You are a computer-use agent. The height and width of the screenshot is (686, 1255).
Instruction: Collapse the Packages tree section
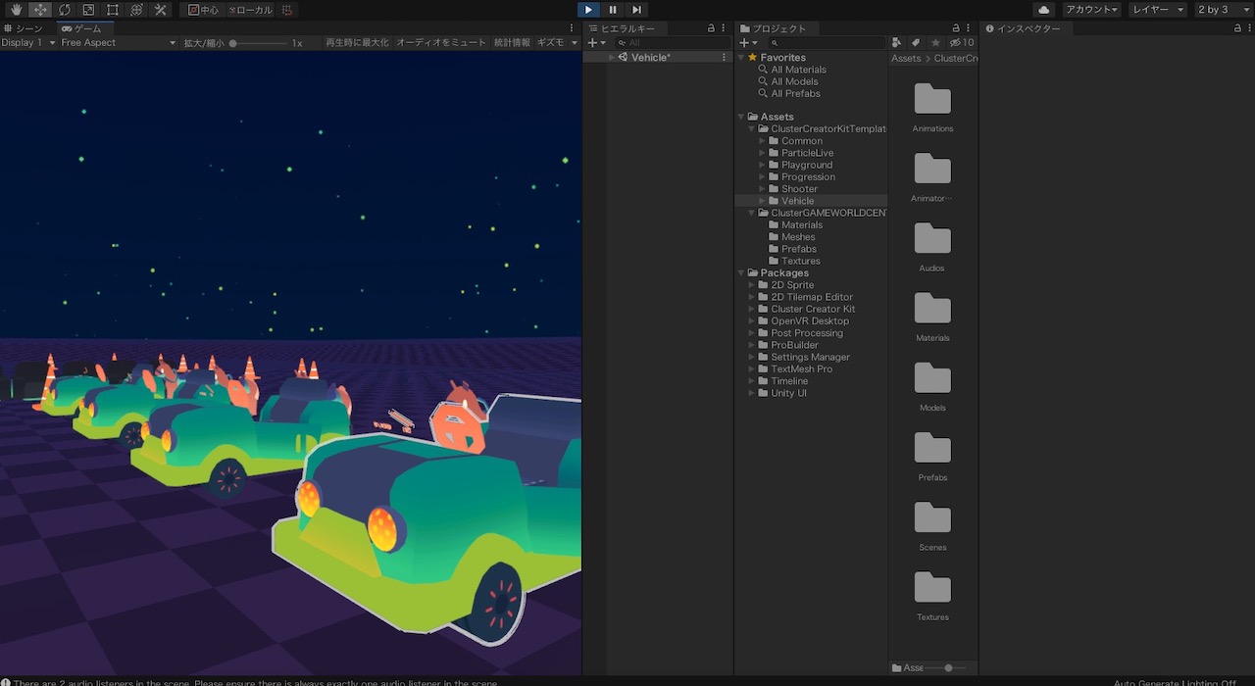[x=740, y=272]
